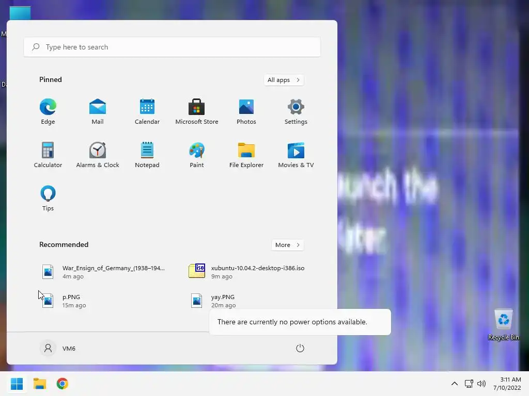Viewport: 529px width, 396px height.
Task: Open Microsoft Store from pinned apps
Action: click(197, 111)
